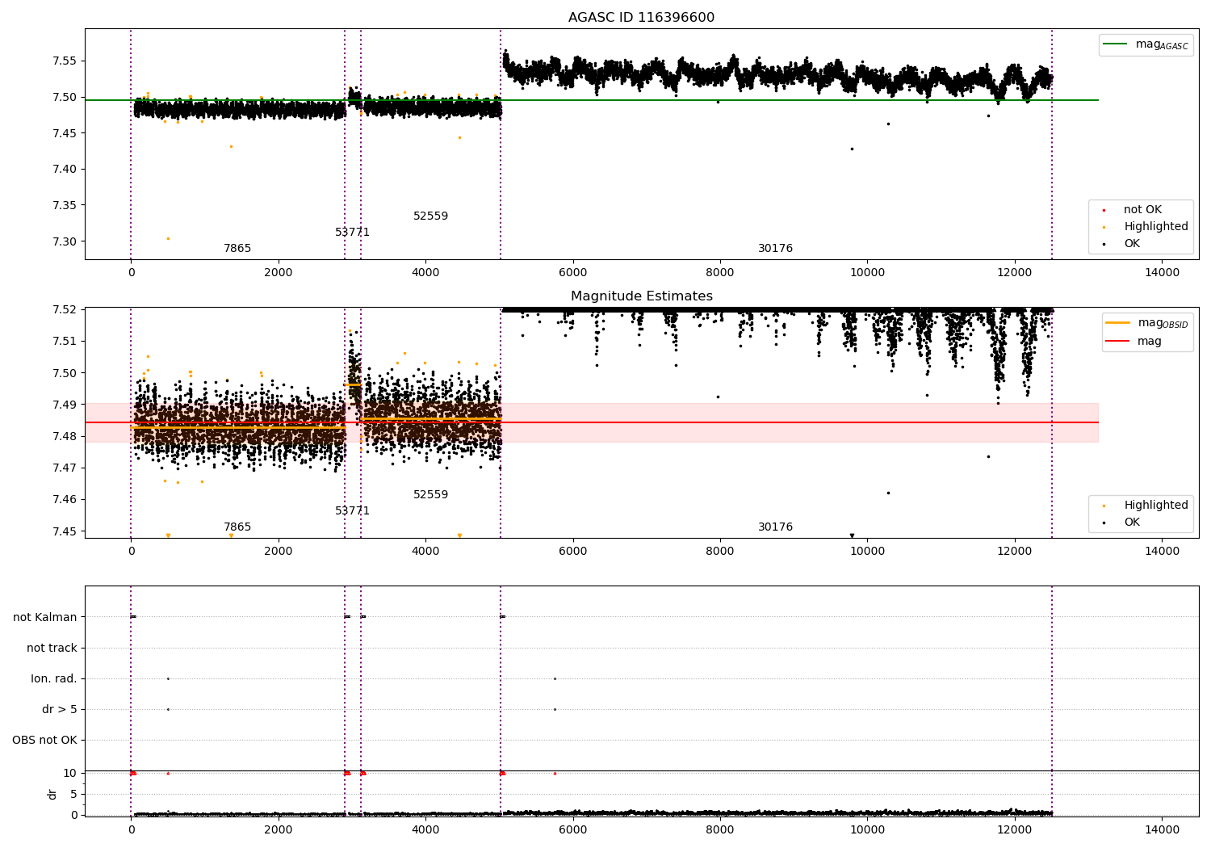
Task: Click the 7.30 y-axis tick label
Action: 65,242
